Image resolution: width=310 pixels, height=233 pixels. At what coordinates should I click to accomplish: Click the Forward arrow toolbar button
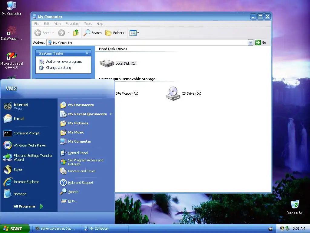pyautogui.click(x=61, y=33)
